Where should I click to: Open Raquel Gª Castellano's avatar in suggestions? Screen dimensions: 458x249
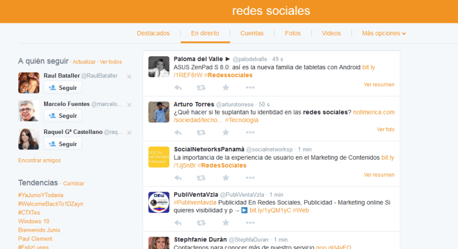(x=29, y=139)
